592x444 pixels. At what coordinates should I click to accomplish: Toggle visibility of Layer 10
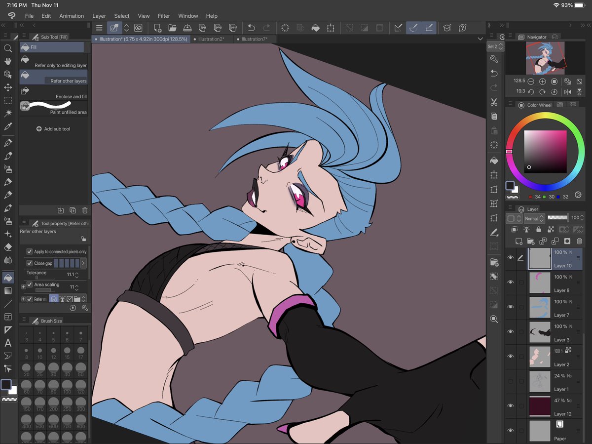(511, 258)
